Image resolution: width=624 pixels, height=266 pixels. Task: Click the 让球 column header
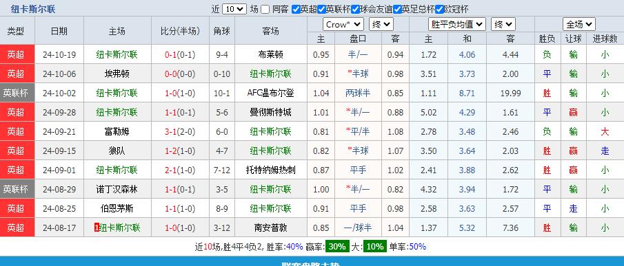coord(573,38)
